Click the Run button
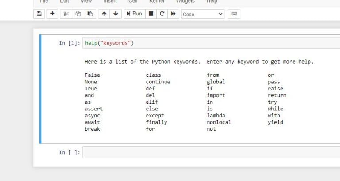Screen dimensions: 340x181 click(x=135, y=14)
